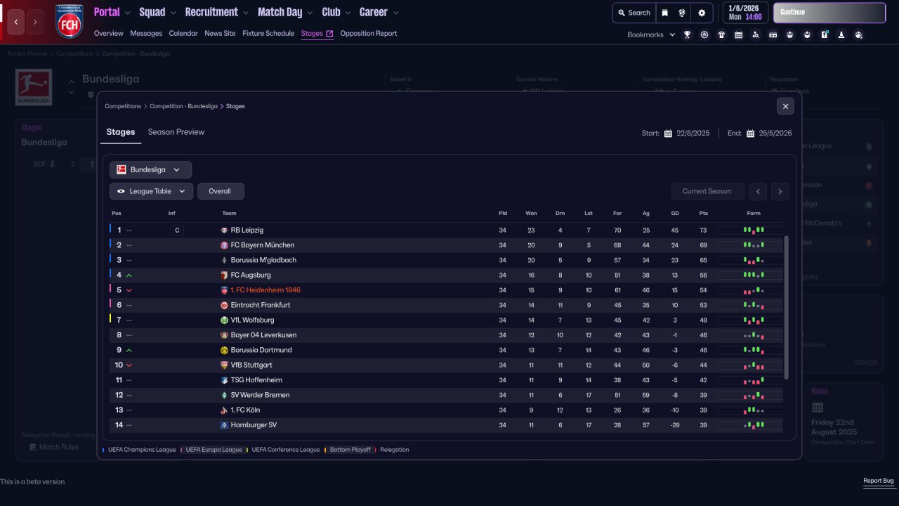This screenshot has height=506, width=899.
Task: Click the Current Season button
Action: pos(707,191)
